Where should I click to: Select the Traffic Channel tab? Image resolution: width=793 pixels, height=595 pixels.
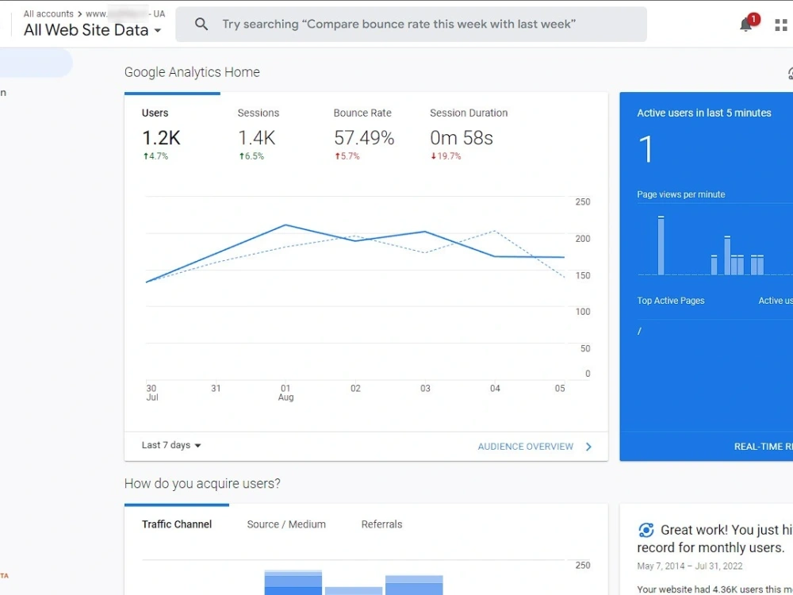[176, 524]
